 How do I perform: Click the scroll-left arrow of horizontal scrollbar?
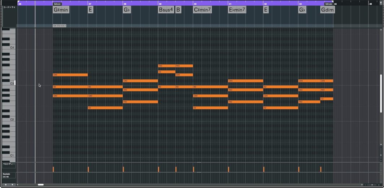point(17,185)
